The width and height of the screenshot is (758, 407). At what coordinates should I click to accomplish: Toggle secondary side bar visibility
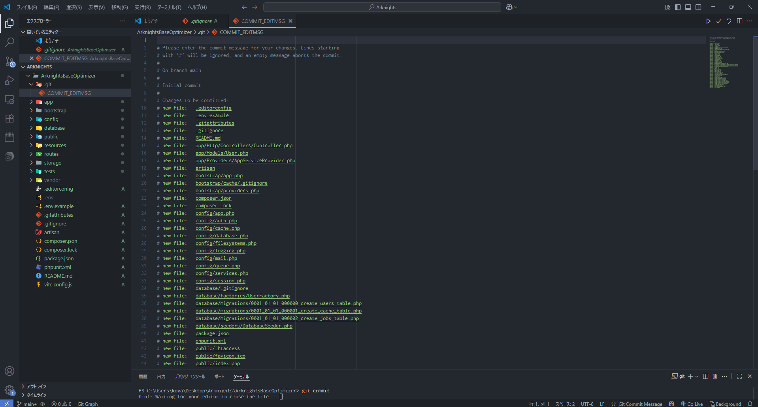698,7
